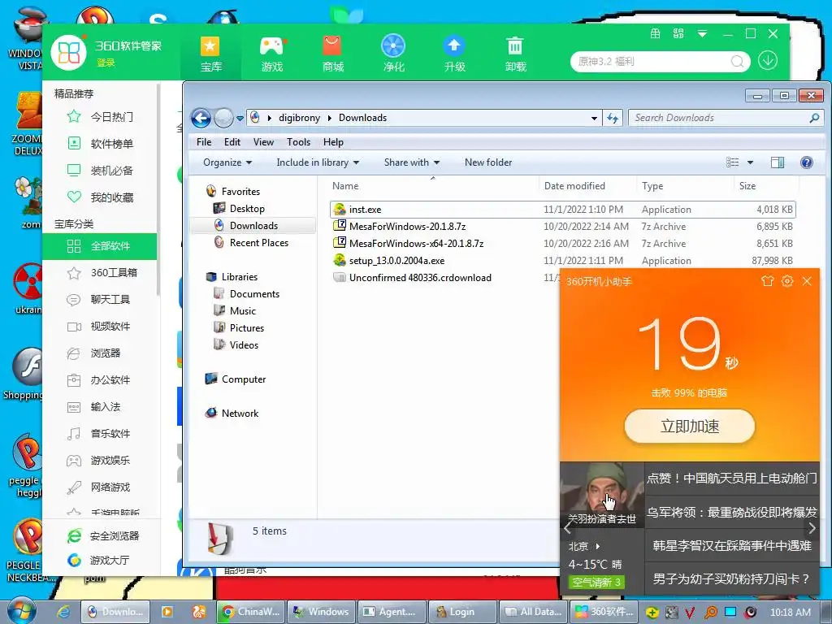The image size is (832, 624).
Task: Click 立即加速 button
Action: pos(690,426)
